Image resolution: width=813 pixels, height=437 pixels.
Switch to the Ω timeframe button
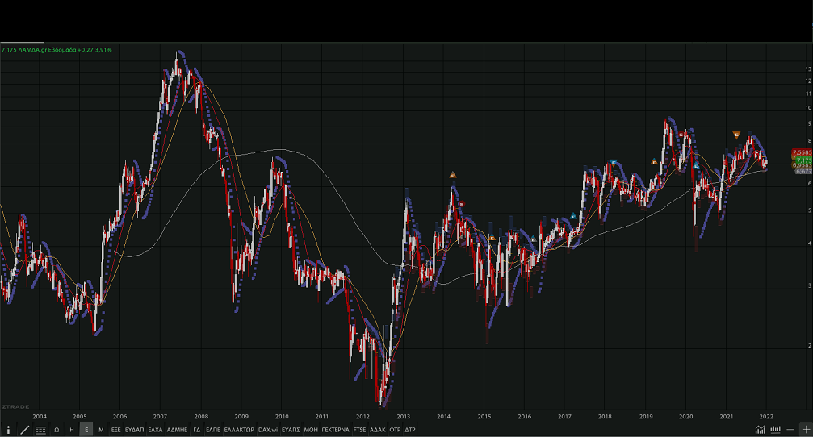click(57, 430)
